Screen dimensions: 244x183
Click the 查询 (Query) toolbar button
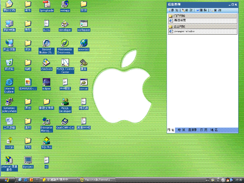tap(216, 10)
